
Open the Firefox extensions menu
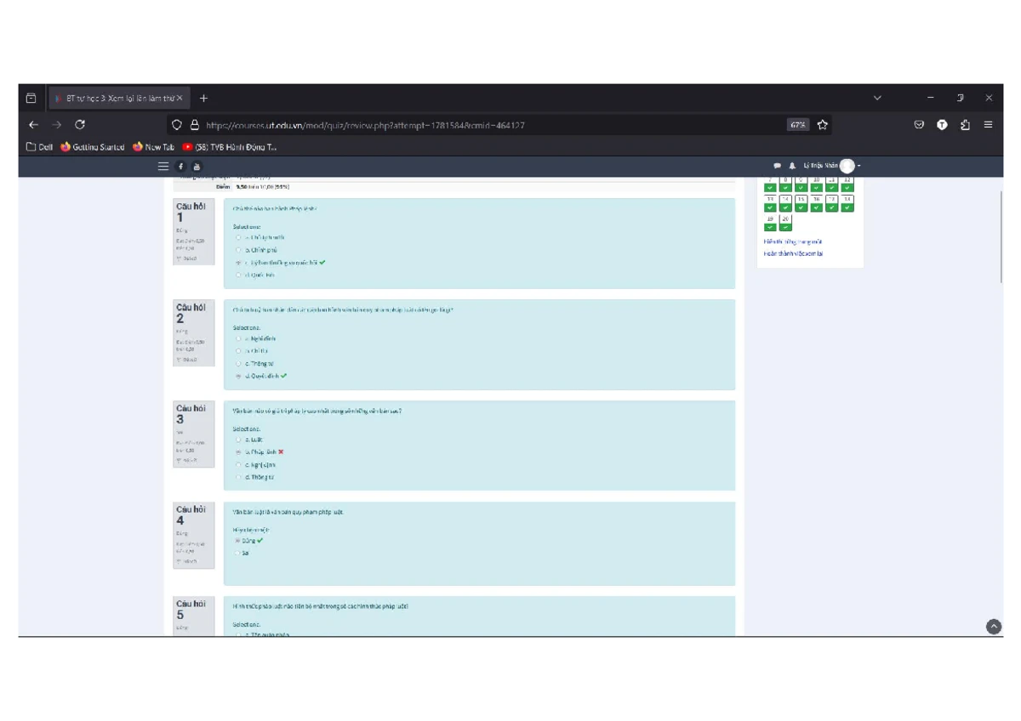(965, 125)
